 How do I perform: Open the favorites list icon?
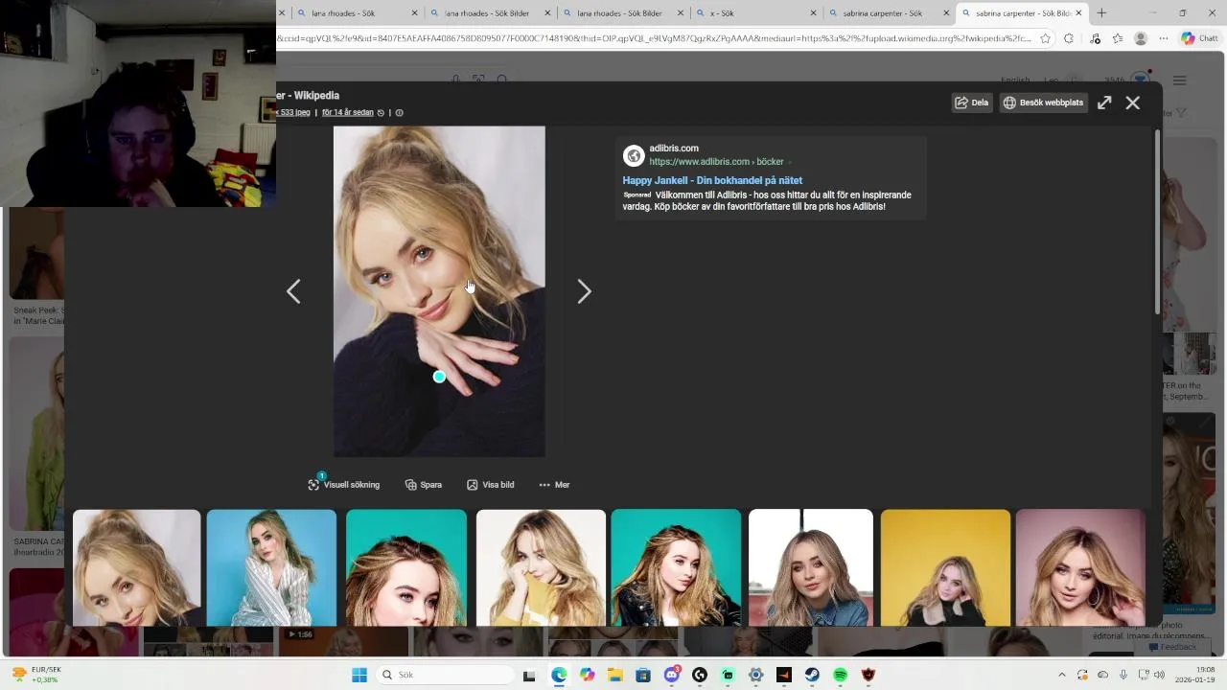pos(1118,39)
